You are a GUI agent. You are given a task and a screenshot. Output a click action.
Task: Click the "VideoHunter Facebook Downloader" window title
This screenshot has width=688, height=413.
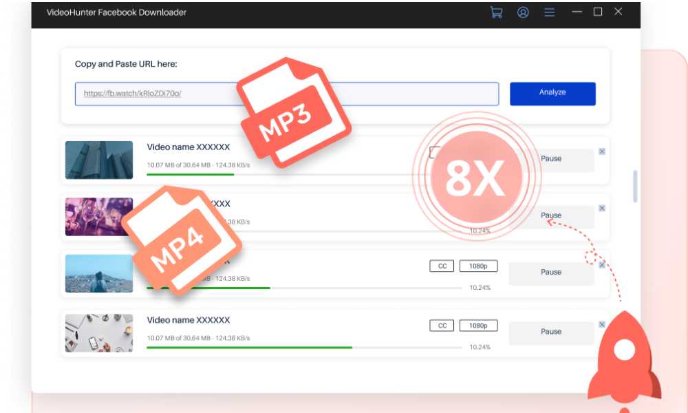pyautogui.click(x=116, y=12)
